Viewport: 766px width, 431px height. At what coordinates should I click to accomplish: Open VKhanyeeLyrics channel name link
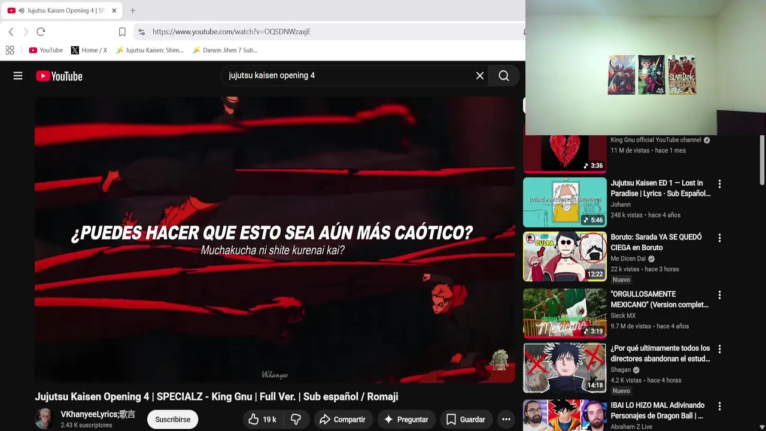[98, 414]
